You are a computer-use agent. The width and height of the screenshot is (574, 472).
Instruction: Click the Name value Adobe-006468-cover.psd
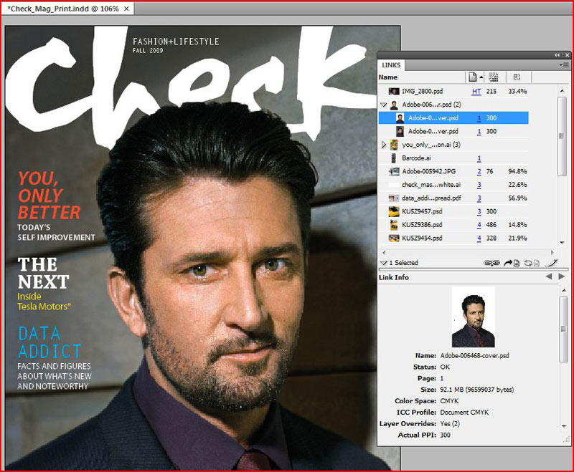(474, 355)
